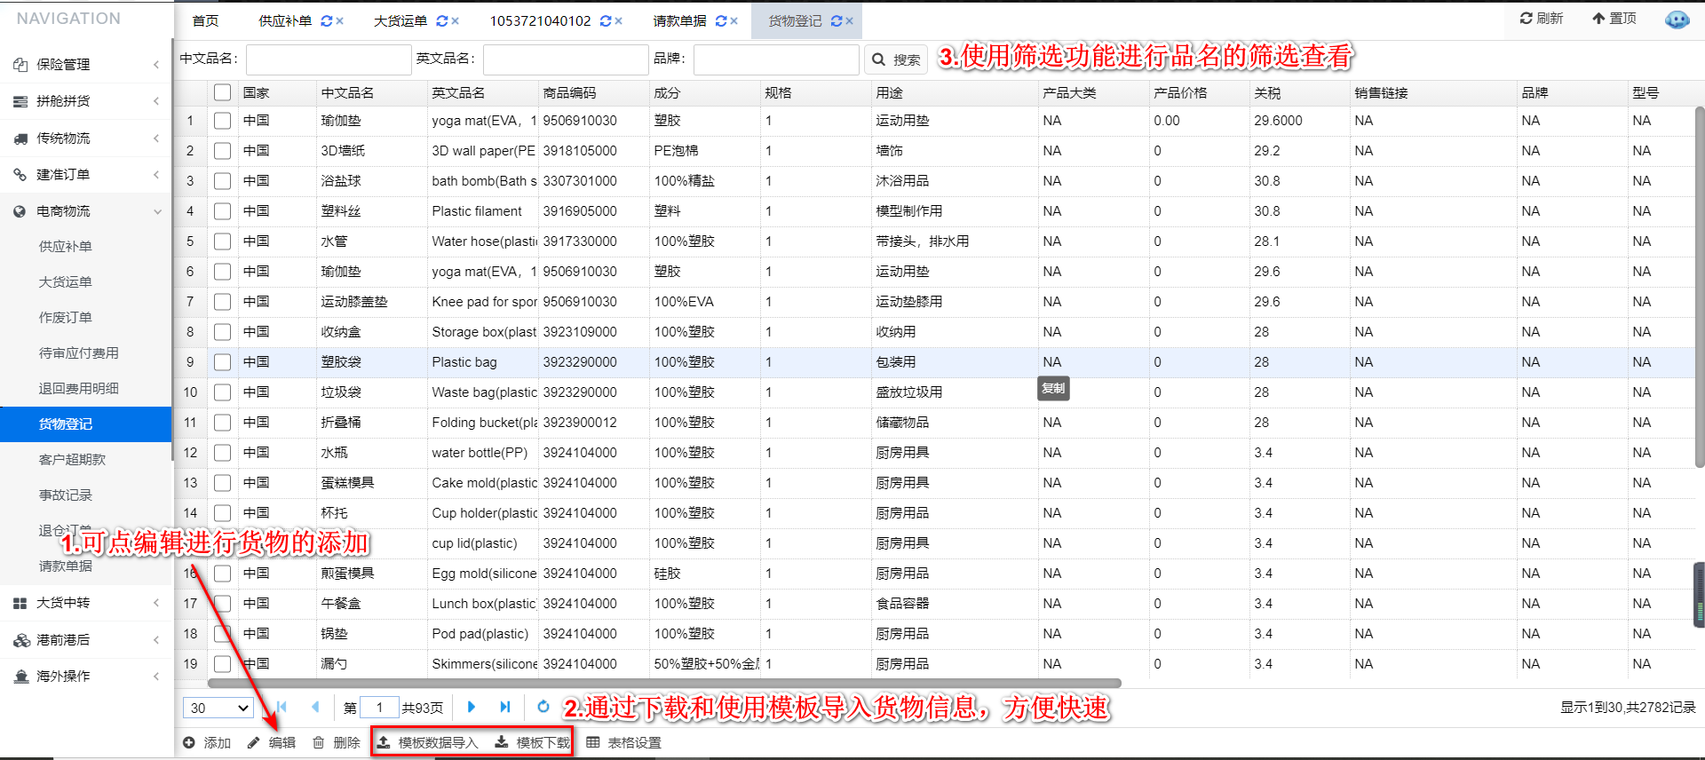This screenshot has width=1705, height=760.
Task: Click the 搜索 search button
Action: click(x=896, y=59)
